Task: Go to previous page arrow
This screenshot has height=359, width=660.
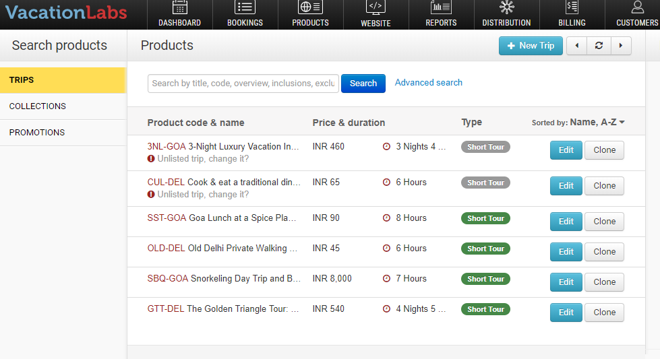Action: click(577, 46)
